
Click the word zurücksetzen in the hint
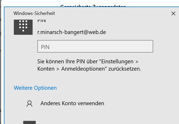click(127, 69)
